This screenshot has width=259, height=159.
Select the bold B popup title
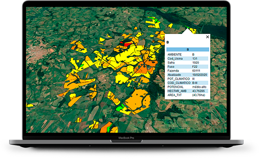point(168,42)
